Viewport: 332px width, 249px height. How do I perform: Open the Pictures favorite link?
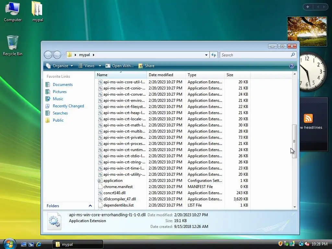[x=60, y=92]
